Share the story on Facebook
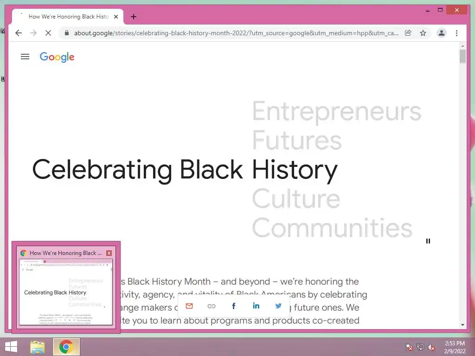The height and width of the screenshot is (356, 475). [234, 306]
